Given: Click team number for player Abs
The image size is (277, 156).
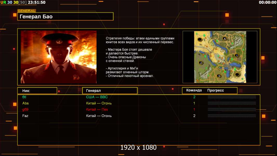Looking at the screenshot, I should pyautogui.click(x=194, y=103).
